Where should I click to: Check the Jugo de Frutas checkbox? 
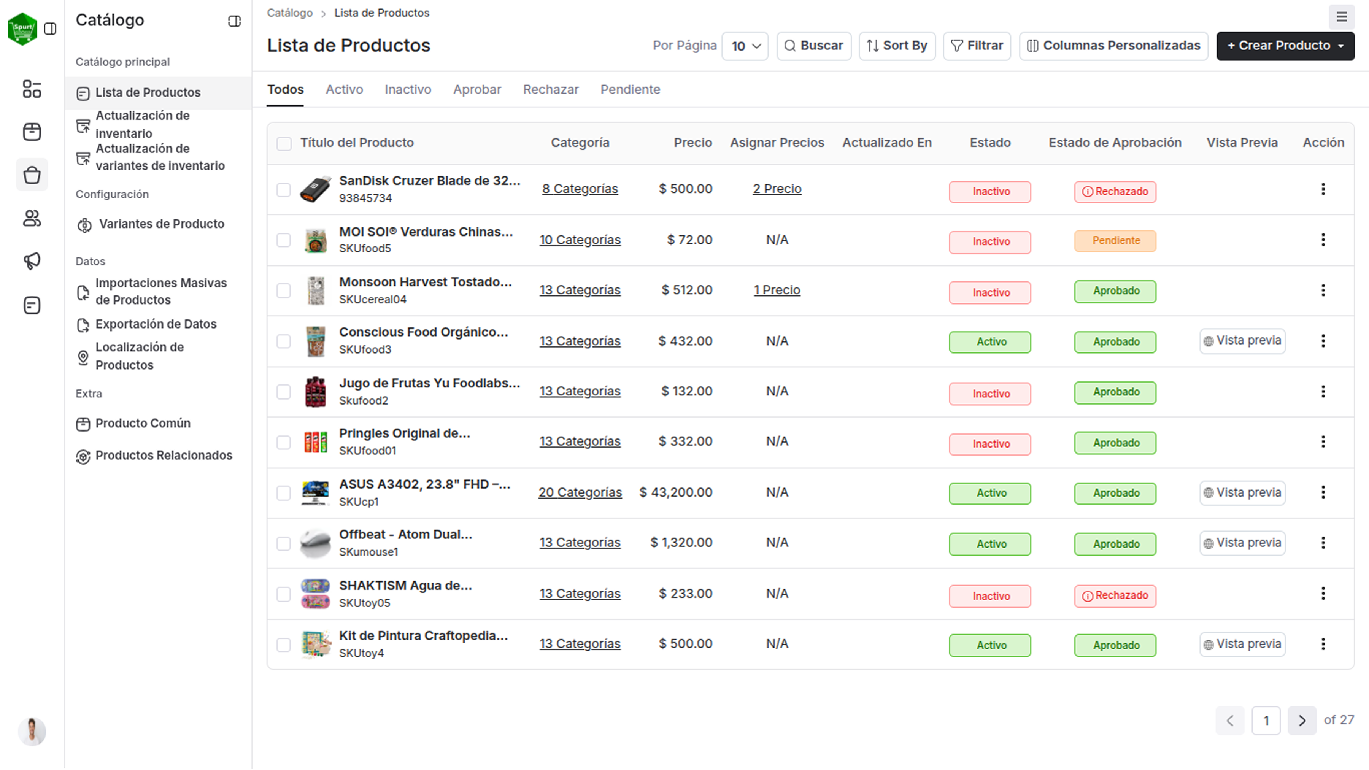click(x=284, y=392)
